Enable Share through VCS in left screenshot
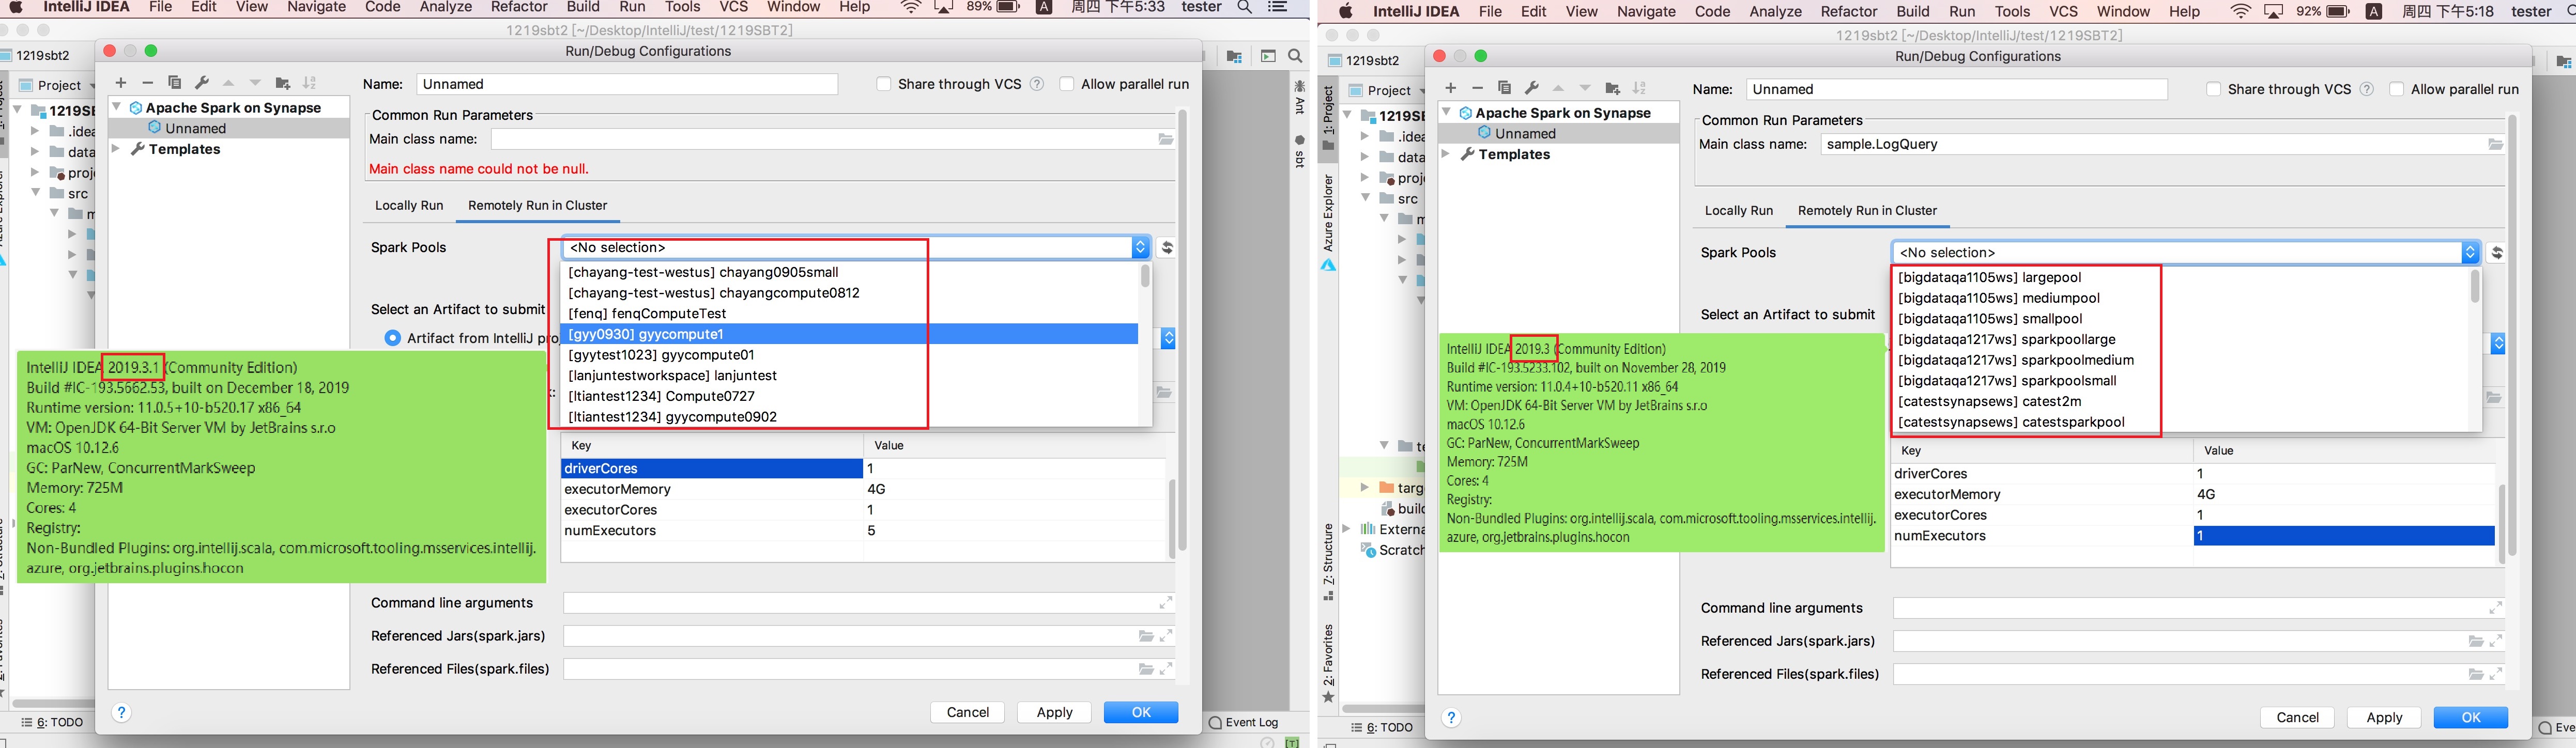The width and height of the screenshot is (2576, 748). tap(884, 84)
